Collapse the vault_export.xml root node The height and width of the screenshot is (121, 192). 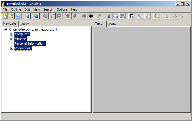click(6, 30)
